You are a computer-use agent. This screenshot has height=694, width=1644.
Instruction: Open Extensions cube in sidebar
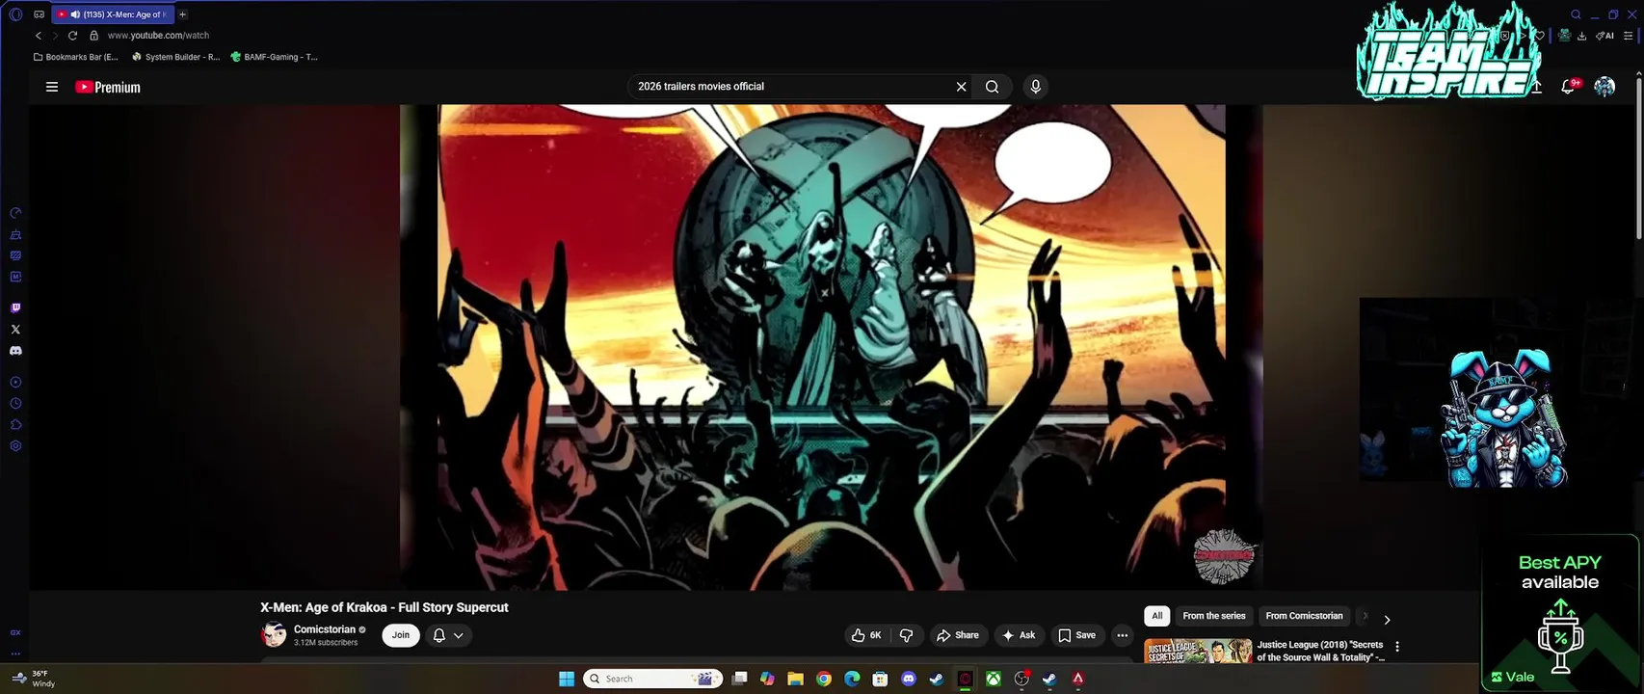pyautogui.click(x=15, y=425)
